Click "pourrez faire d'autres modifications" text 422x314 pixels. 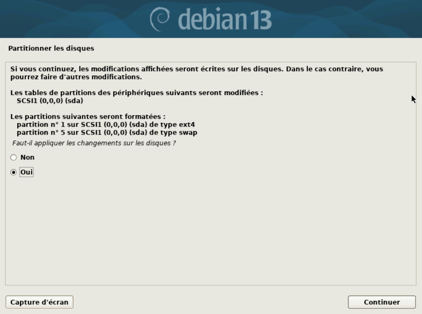click(x=76, y=77)
